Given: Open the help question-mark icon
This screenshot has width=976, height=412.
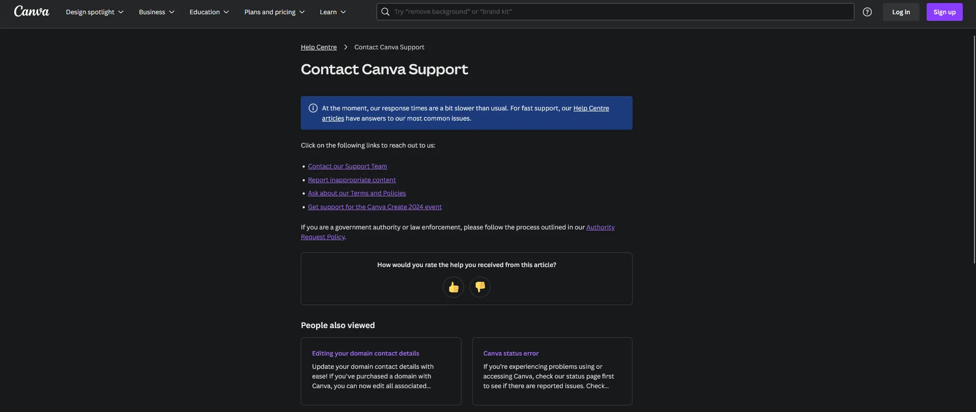Looking at the screenshot, I should pyautogui.click(x=867, y=12).
